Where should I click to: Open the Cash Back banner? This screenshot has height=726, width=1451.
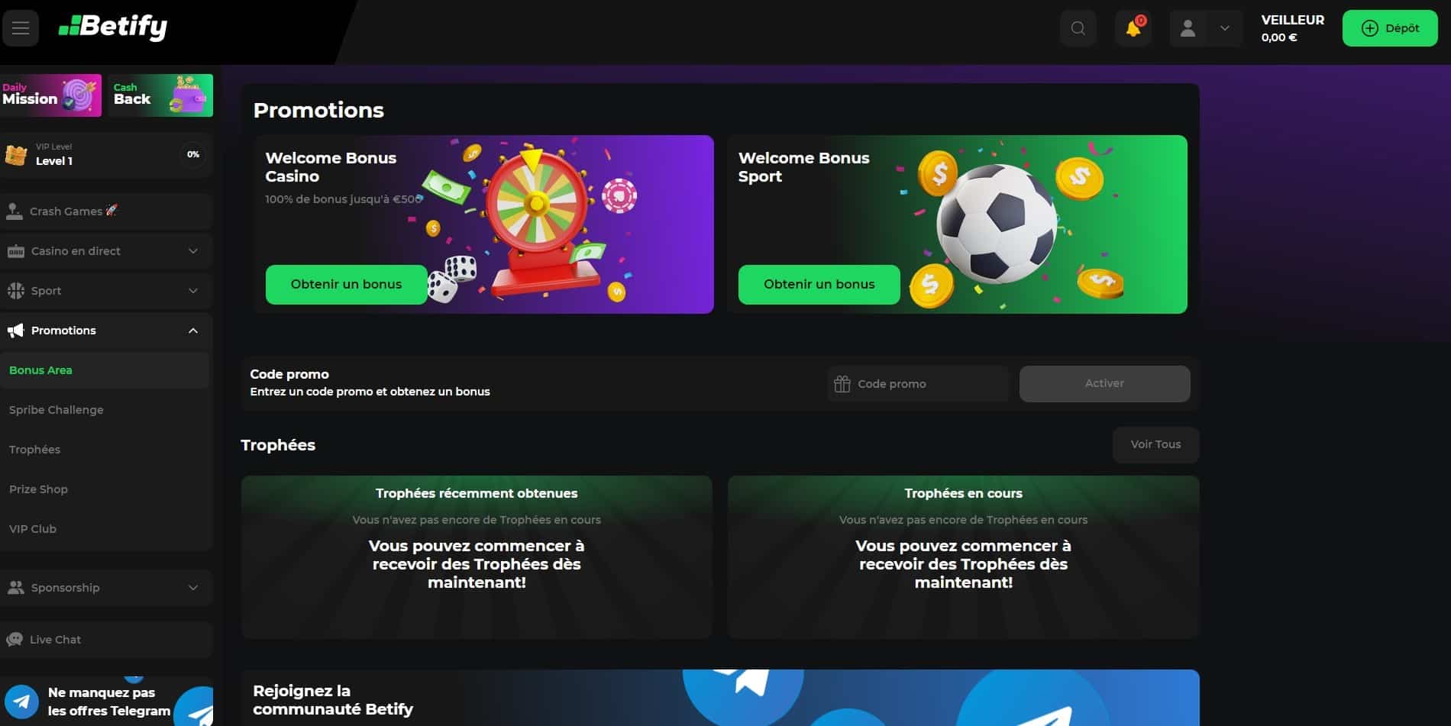160,95
